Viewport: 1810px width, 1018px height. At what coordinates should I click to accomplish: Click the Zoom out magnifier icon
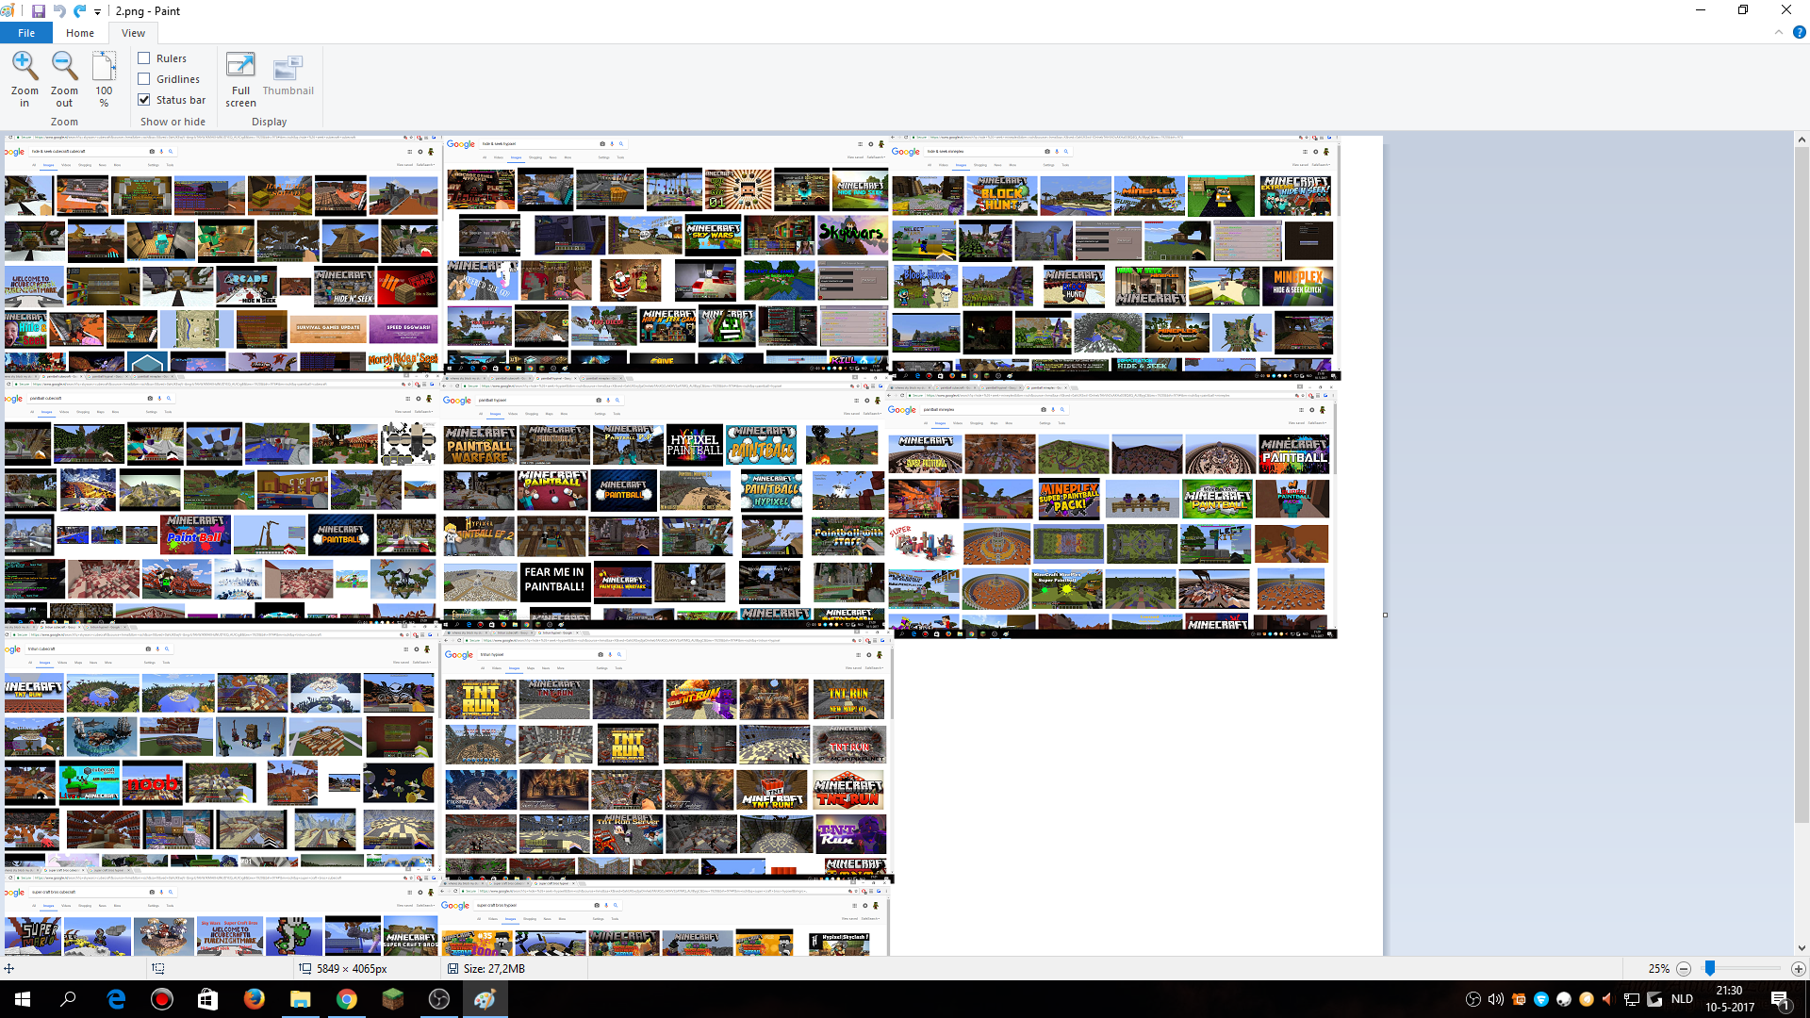[64, 66]
